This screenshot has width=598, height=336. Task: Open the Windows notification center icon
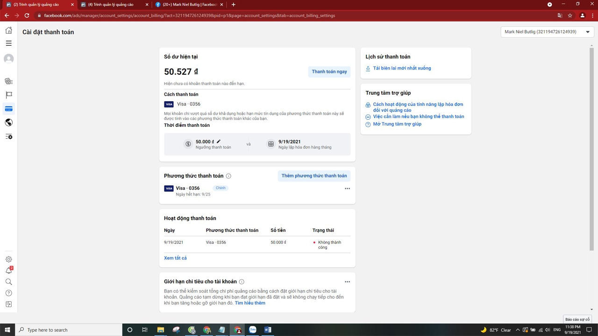pos(589,330)
